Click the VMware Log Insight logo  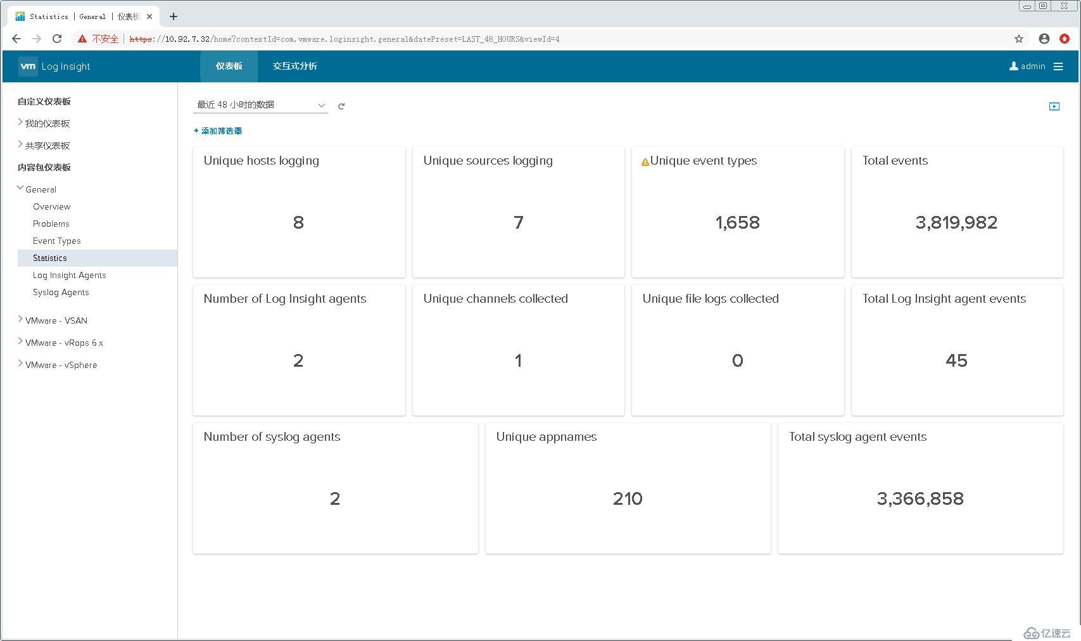[28, 67]
